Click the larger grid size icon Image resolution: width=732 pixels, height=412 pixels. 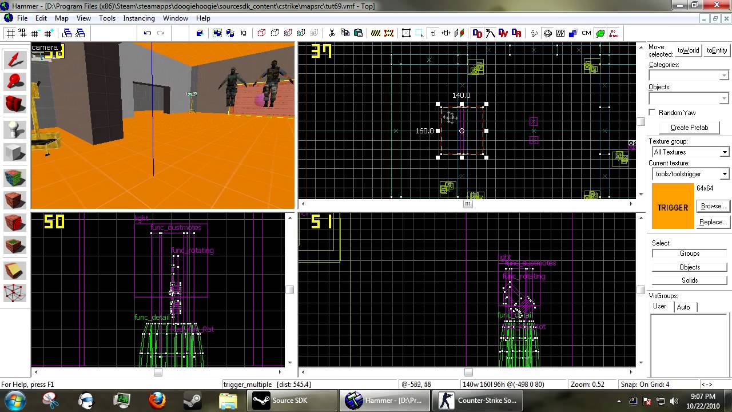coord(49,33)
